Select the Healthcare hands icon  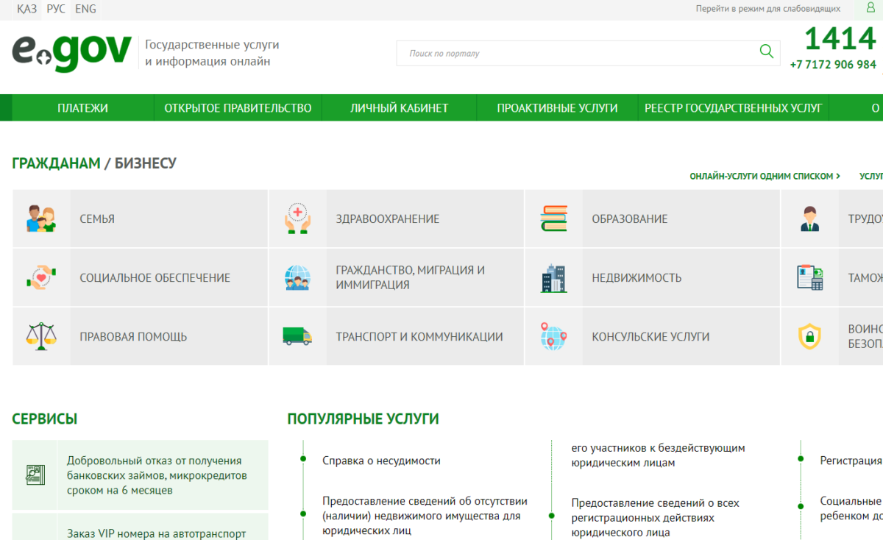point(297,219)
